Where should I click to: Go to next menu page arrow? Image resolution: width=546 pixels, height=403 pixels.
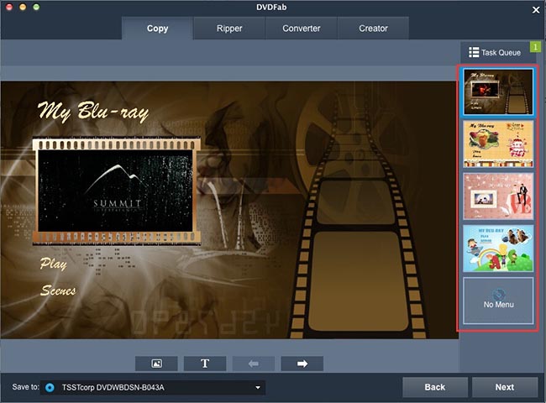pos(302,364)
